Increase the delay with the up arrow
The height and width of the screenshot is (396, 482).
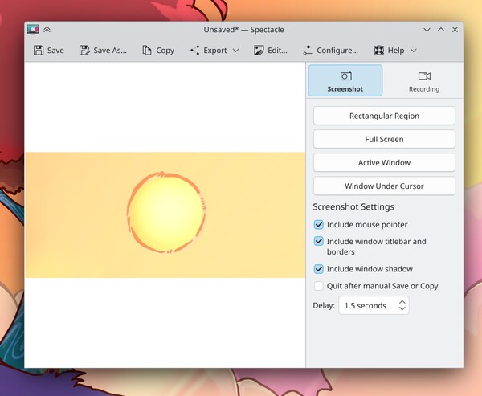(402, 302)
